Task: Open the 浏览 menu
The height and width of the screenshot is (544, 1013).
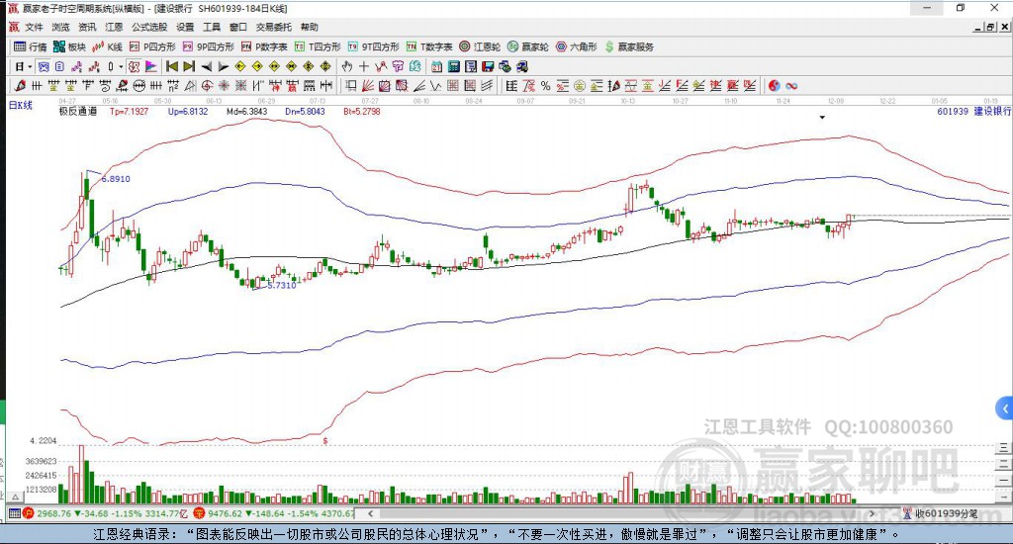Action: tap(60, 27)
